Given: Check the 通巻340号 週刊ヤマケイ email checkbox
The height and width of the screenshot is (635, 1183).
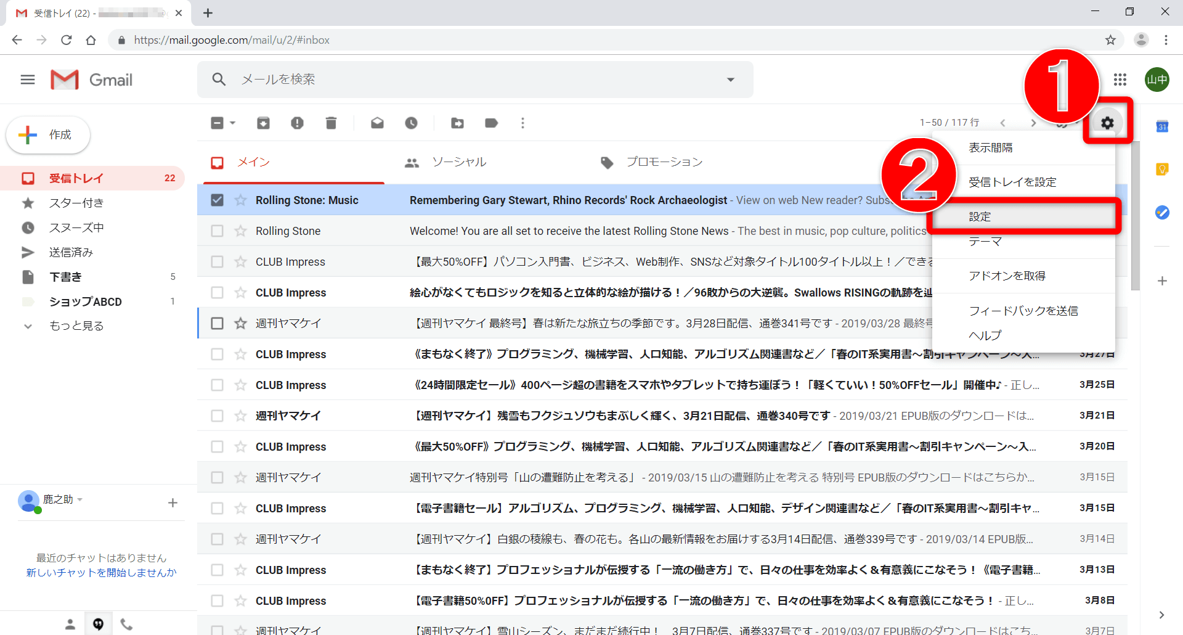Looking at the screenshot, I should (217, 416).
